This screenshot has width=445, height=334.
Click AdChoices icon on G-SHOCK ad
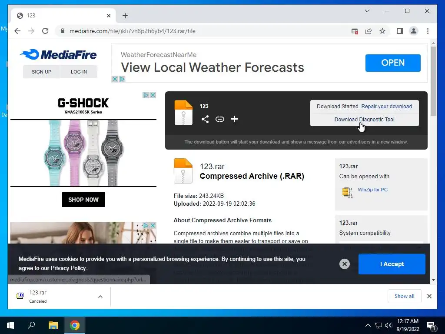(x=146, y=95)
